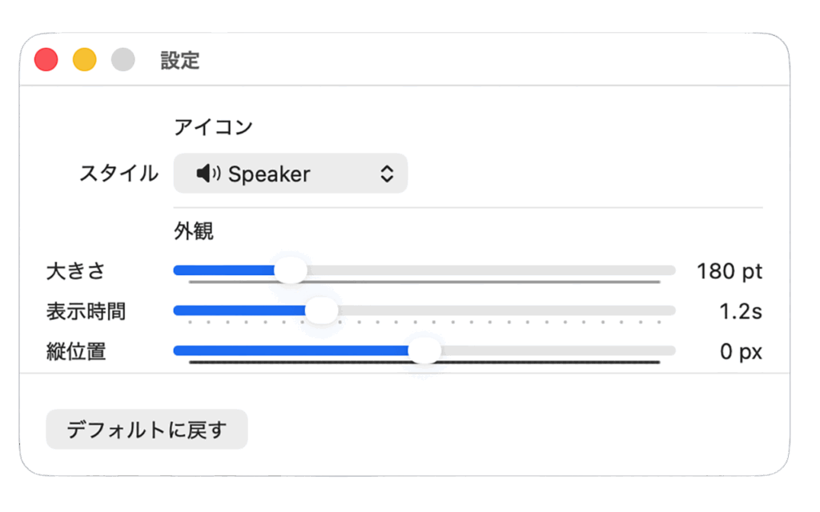The height and width of the screenshot is (512, 820).
Task: Click the デフォルトに戻す button
Action: pyautogui.click(x=147, y=430)
